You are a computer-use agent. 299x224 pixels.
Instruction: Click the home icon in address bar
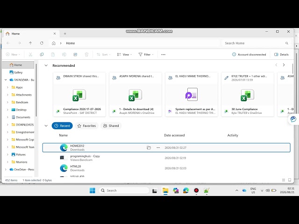tap(54, 43)
